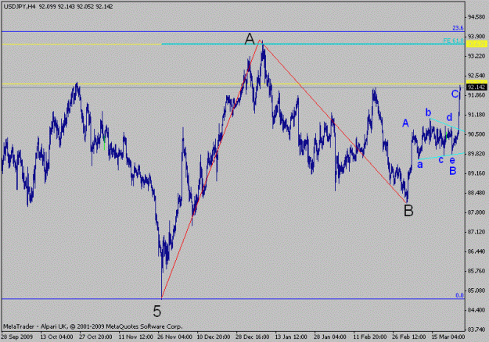Select the blue lowercase 'd' triangle label
Screen dimensions: 489x342
click(x=449, y=117)
